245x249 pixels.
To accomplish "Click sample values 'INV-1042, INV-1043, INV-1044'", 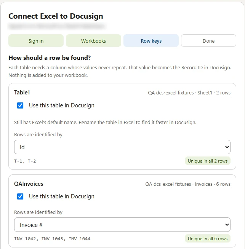I will tap(52, 239).
